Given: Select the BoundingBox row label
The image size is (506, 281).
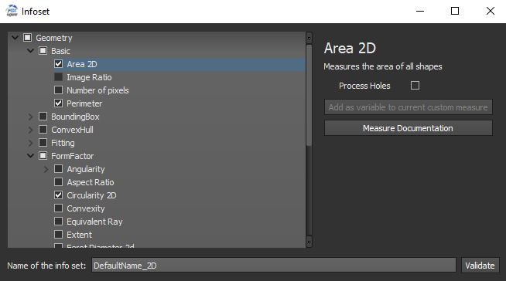Looking at the screenshot, I should click(x=75, y=117).
